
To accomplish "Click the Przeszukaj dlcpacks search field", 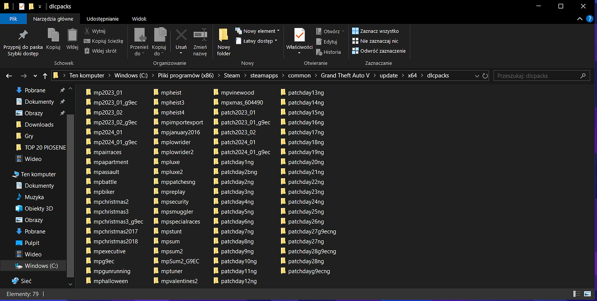I will click(536, 75).
